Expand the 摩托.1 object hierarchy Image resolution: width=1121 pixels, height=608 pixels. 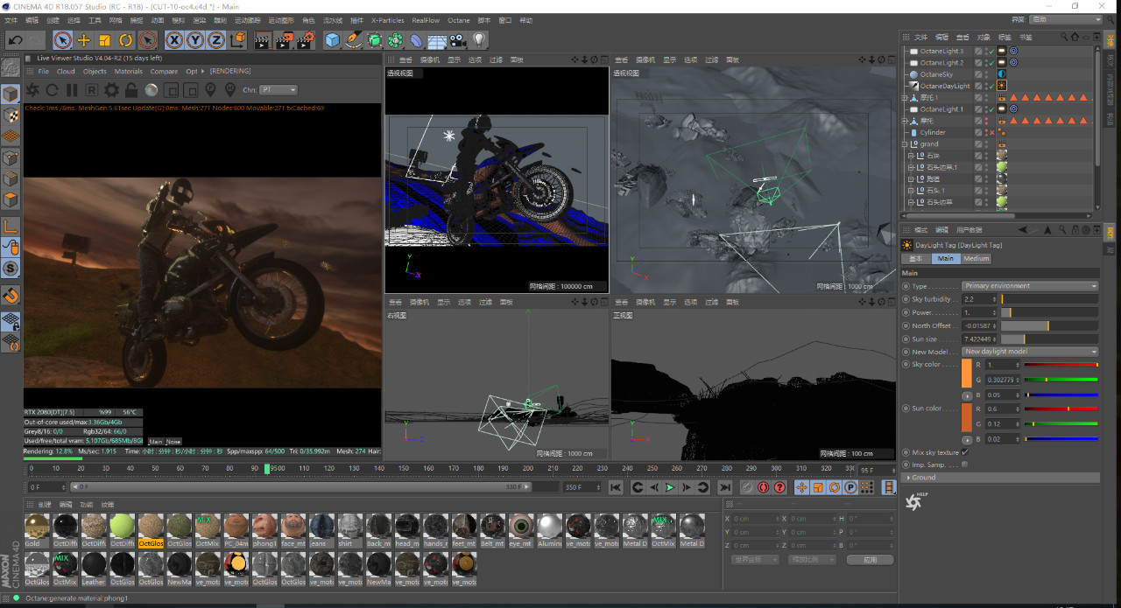(x=906, y=98)
